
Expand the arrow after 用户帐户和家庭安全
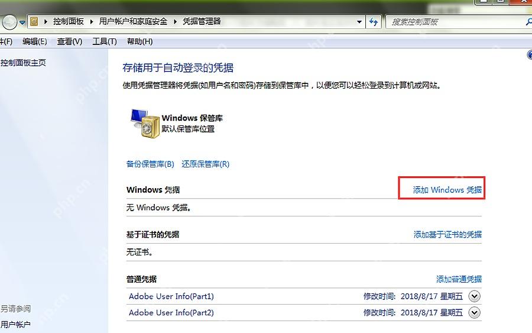coord(175,22)
